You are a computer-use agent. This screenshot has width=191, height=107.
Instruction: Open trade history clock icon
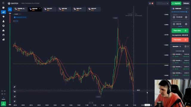(x=185, y=46)
